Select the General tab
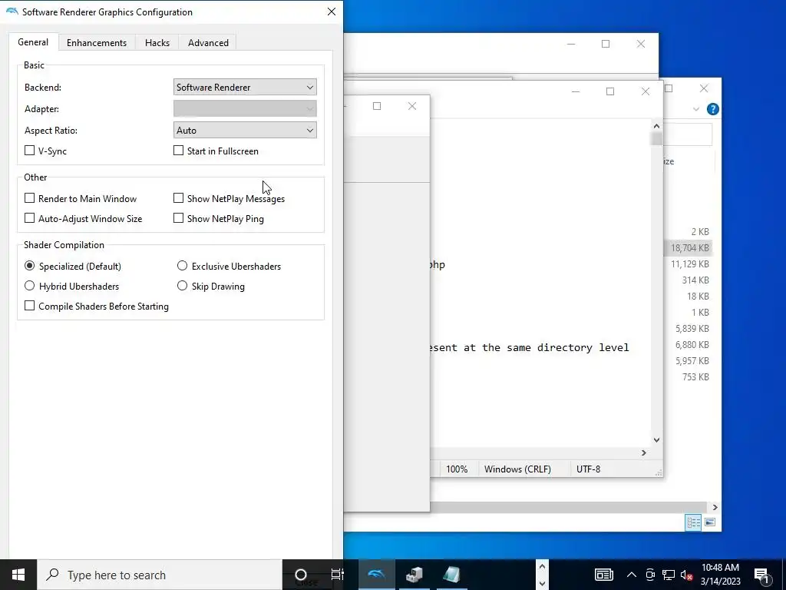 tap(33, 42)
